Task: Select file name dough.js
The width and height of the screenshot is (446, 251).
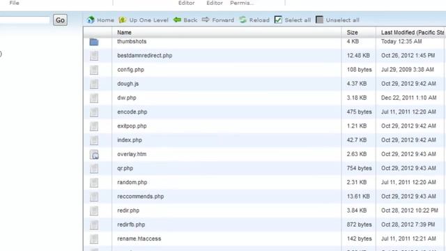Action: pyautogui.click(x=128, y=84)
